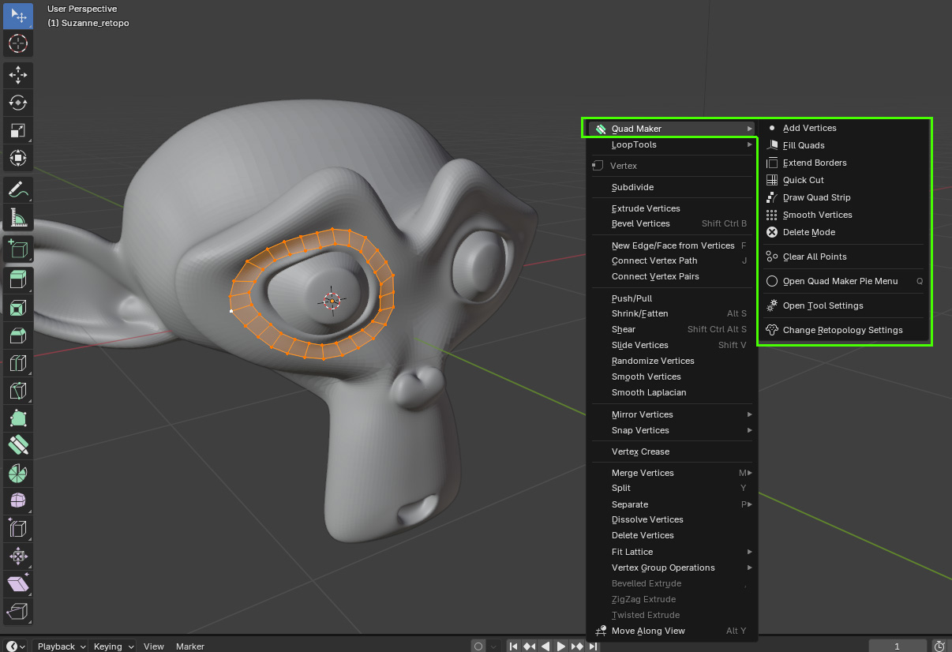952x652 pixels.
Task: Toggle auto keying record button
Action: click(x=478, y=646)
